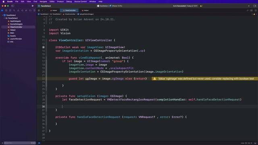The height and width of the screenshot is (145, 258).
Task: Click the toolbar warning count indicator
Action: click(x=202, y=6)
